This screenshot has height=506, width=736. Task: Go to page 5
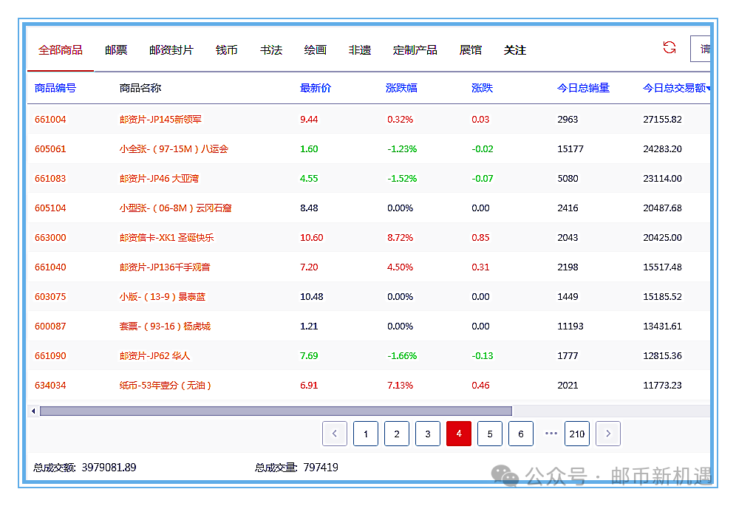(x=490, y=434)
